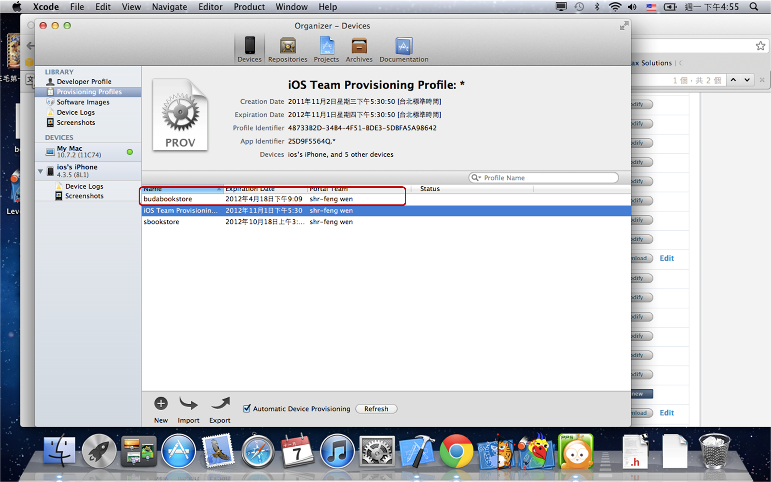Open the Product menu
Screen dimensions: 771x482
click(249, 7)
